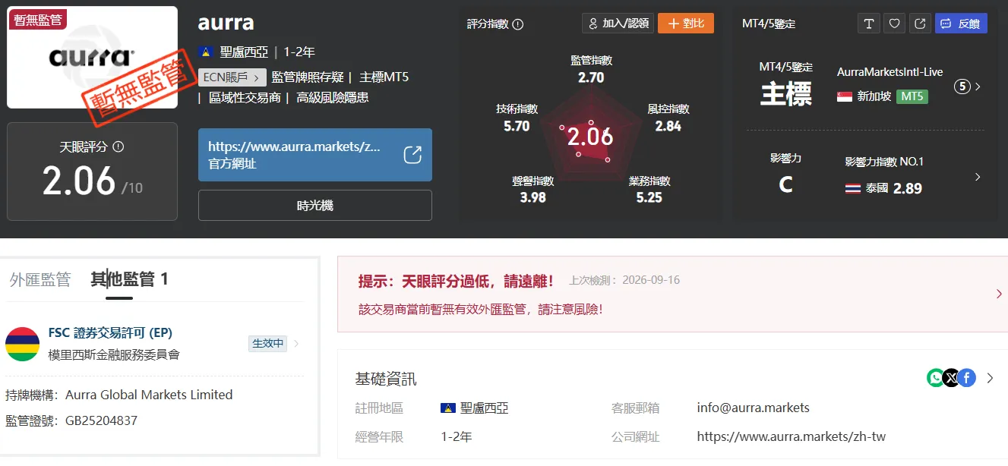Expand the red warning banner chevron
The width and height of the screenshot is (1008, 466).
(x=998, y=294)
